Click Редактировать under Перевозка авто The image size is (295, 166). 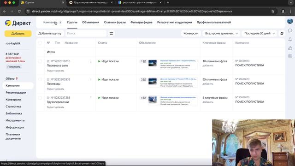tap(55, 71)
